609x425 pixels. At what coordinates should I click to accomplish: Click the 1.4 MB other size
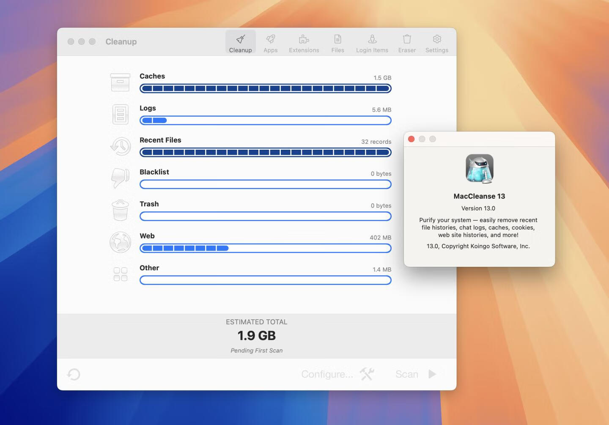(x=382, y=269)
